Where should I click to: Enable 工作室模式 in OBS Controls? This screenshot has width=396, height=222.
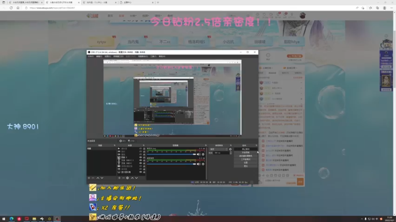click(x=246, y=159)
